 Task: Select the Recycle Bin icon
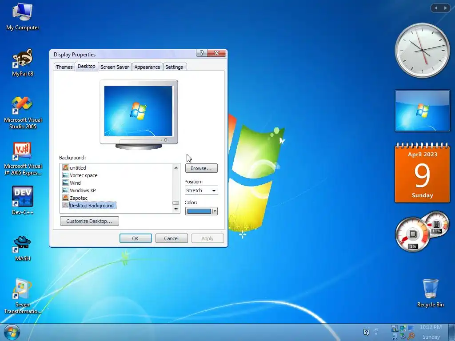[x=430, y=293]
